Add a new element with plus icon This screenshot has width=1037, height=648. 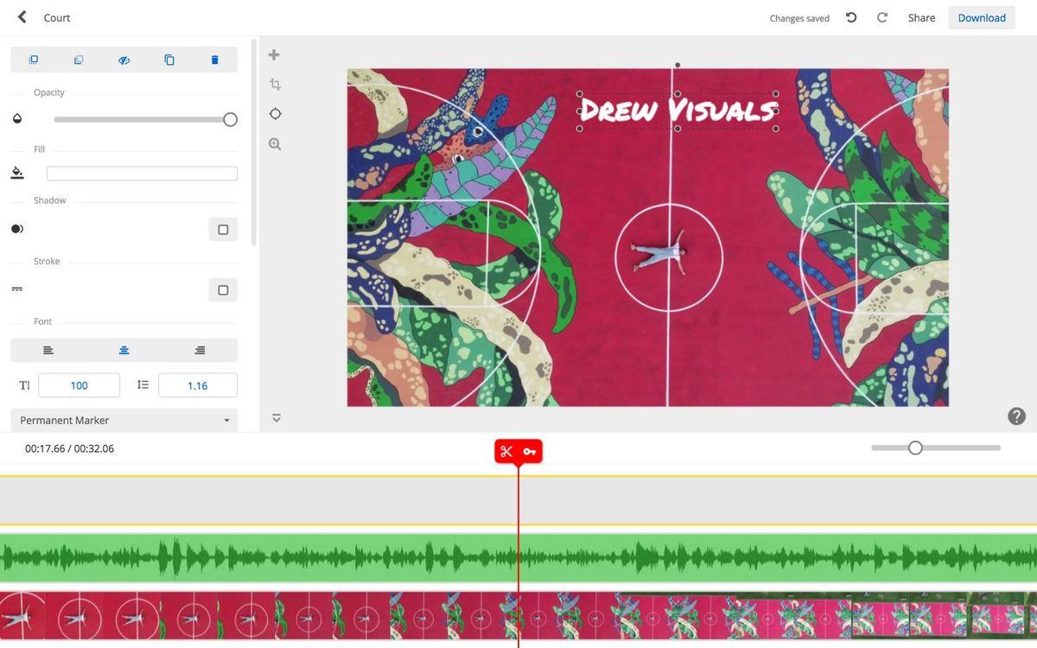click(x=274, y=54)
